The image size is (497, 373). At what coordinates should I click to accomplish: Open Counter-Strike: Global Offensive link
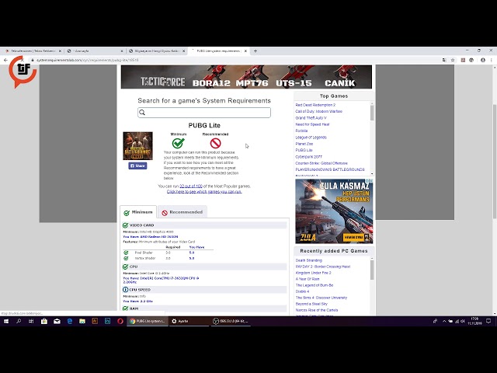(321, 163)
